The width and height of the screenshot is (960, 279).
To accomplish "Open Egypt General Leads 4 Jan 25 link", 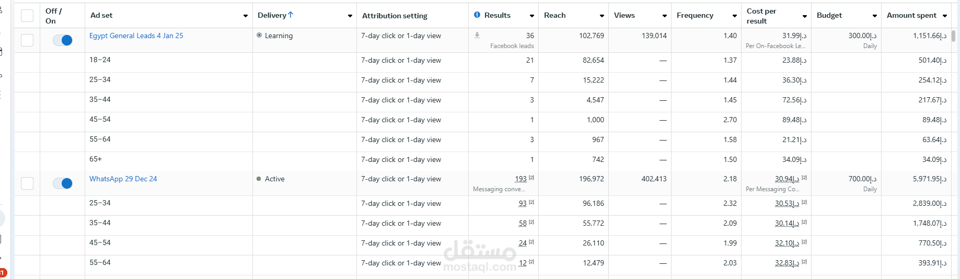I will [x=136, y=36].
